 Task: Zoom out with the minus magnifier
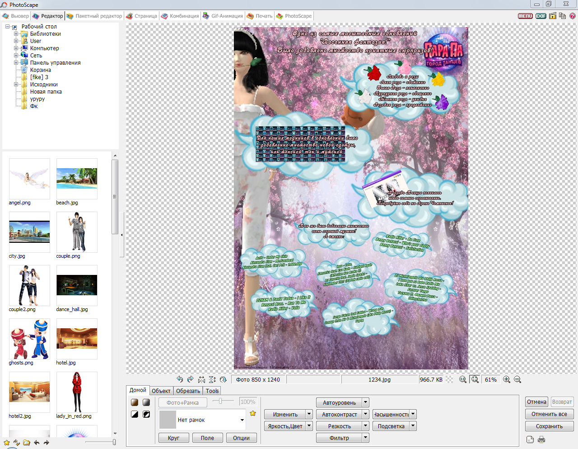coord(517,379)
